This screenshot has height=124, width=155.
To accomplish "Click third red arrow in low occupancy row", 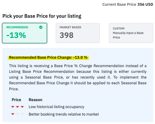I will tap(22, 107).
